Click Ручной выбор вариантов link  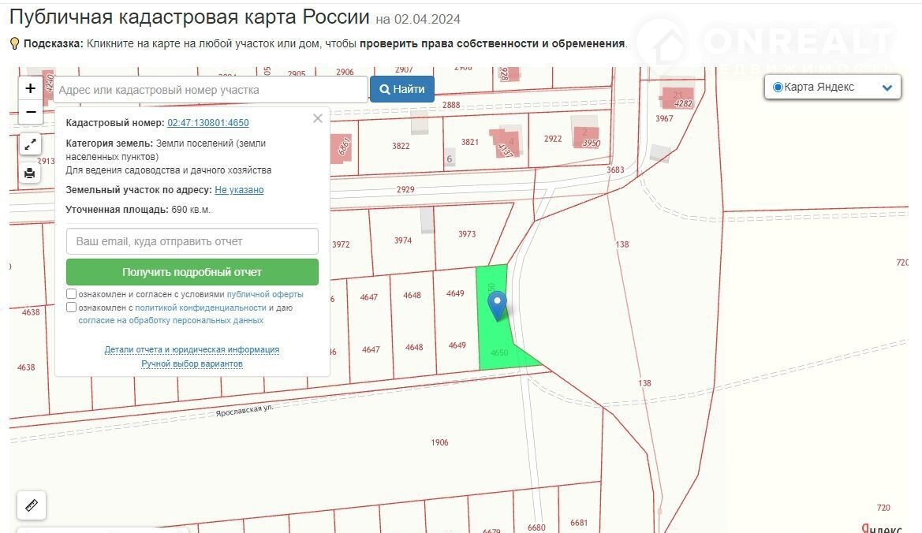[192, 363]
